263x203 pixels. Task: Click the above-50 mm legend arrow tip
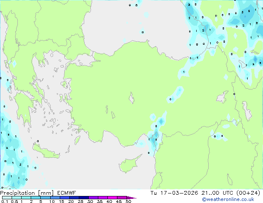point(131,198)
